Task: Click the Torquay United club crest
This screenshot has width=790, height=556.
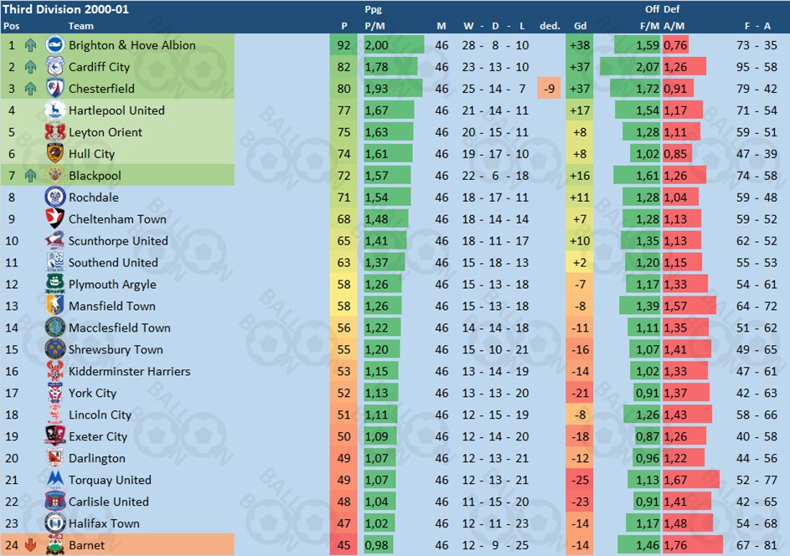Action: tap(55, 481)
